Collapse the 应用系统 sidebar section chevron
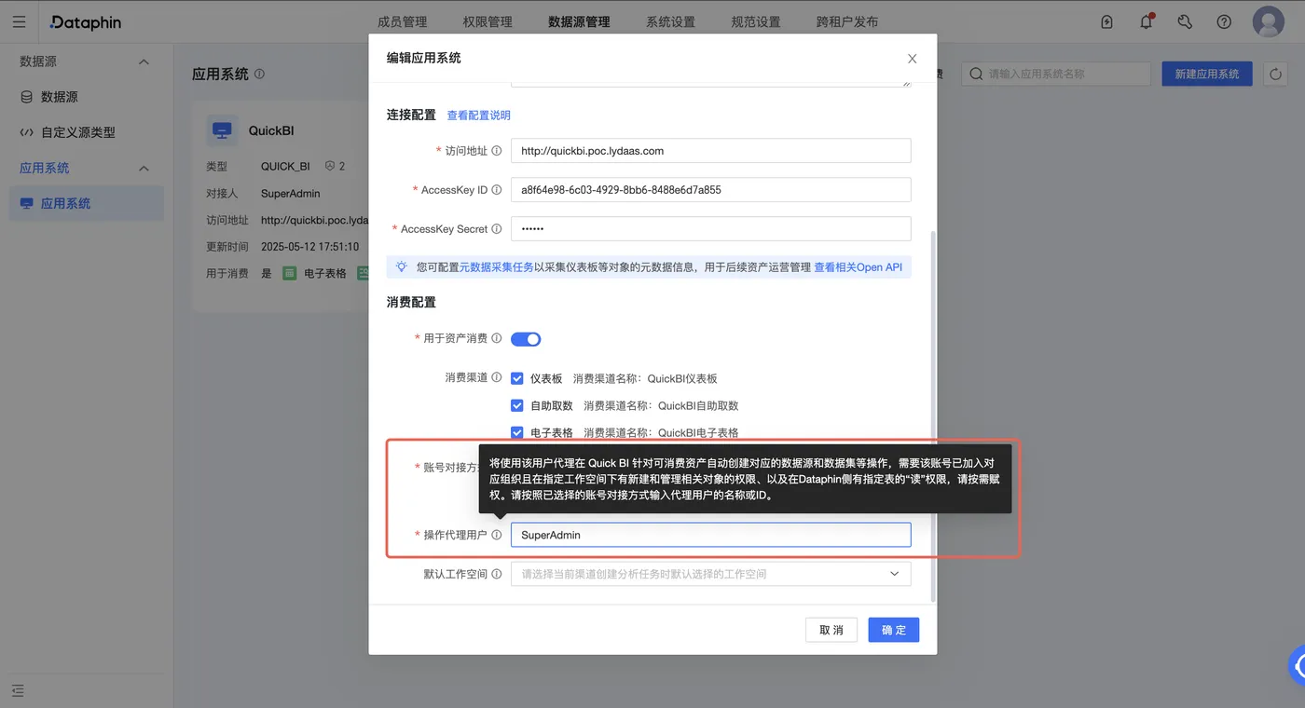The image size is (1305, 708). [x=144, y=168]
